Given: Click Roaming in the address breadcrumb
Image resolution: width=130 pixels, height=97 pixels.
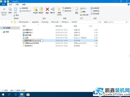Looking at the screenshot, I should coord(45,22).
